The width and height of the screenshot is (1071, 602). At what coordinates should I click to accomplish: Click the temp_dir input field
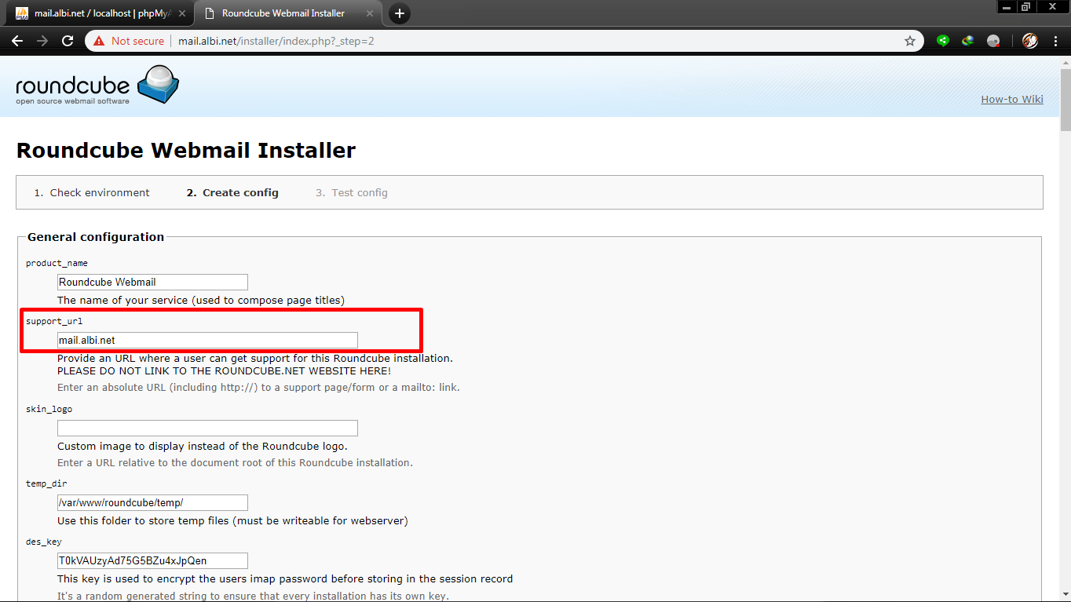(152, 502)
